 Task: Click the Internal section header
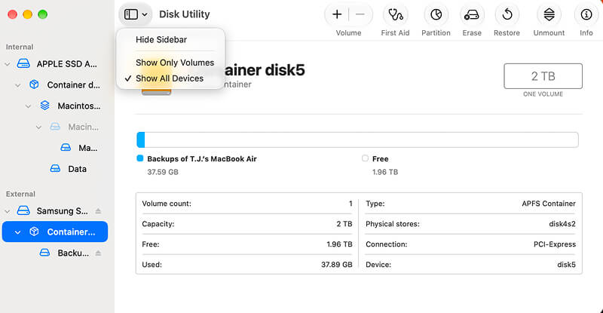click(20, 47)
